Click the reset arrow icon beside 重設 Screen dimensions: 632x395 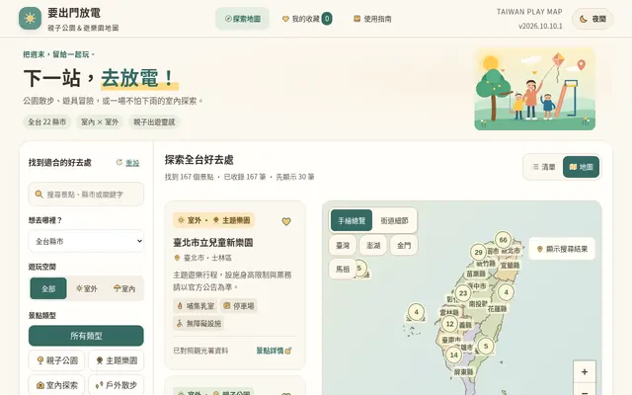point(118,162)
